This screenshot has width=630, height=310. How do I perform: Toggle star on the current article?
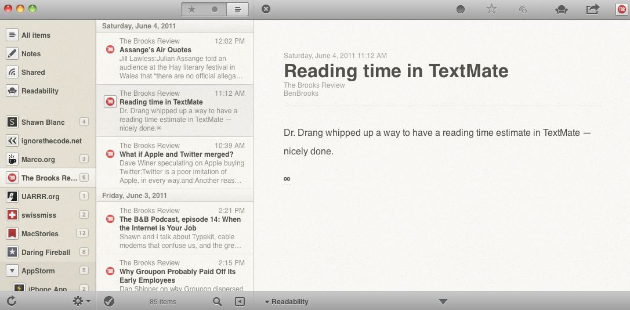491,9
